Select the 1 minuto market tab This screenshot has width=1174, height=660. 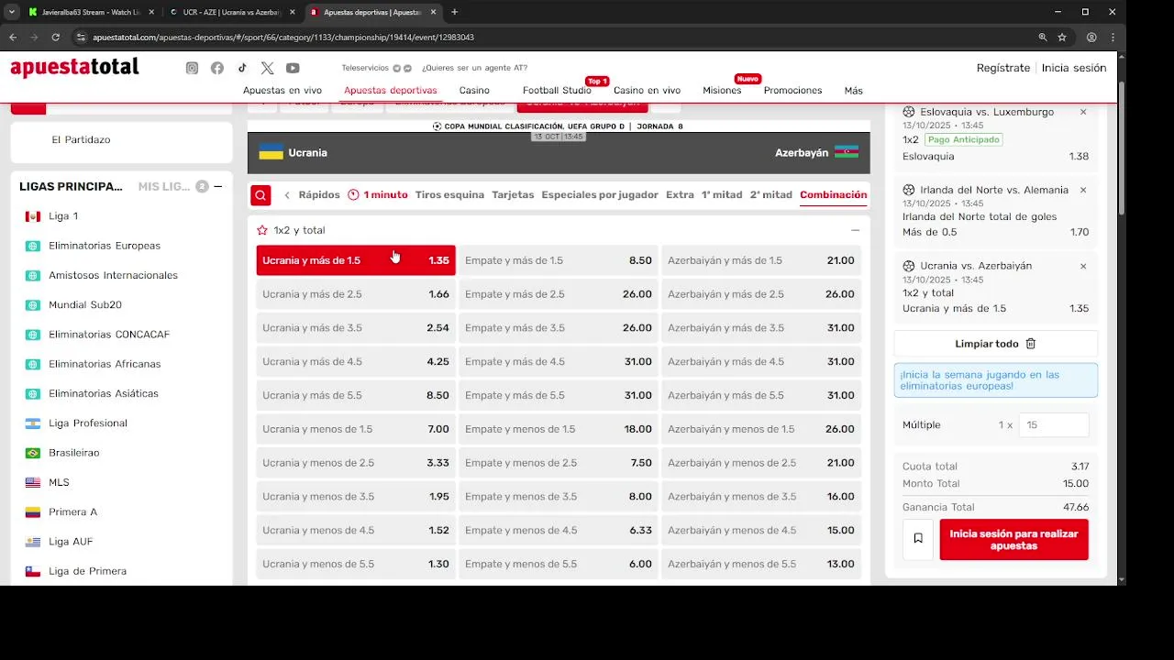tap(378, 195)
